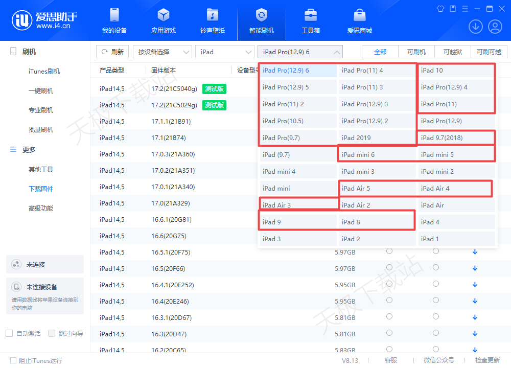Toggle the 跳过向导 checkbox

(x=52, y=333)
